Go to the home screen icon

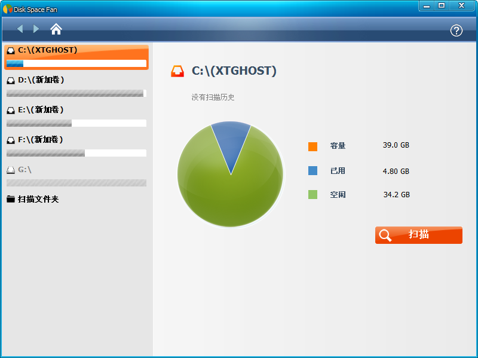56,29
